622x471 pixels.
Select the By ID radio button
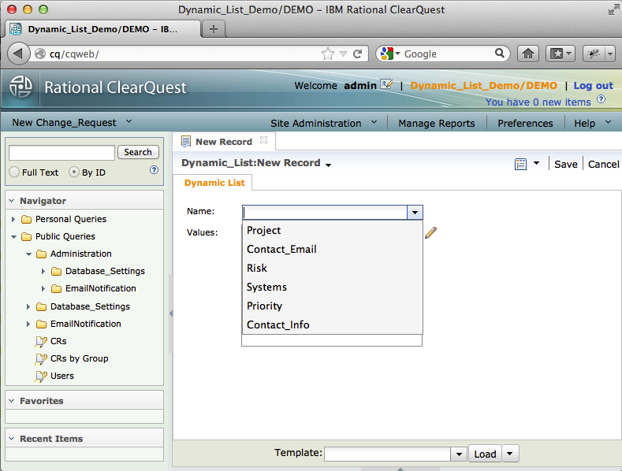[x=74, y=172]
